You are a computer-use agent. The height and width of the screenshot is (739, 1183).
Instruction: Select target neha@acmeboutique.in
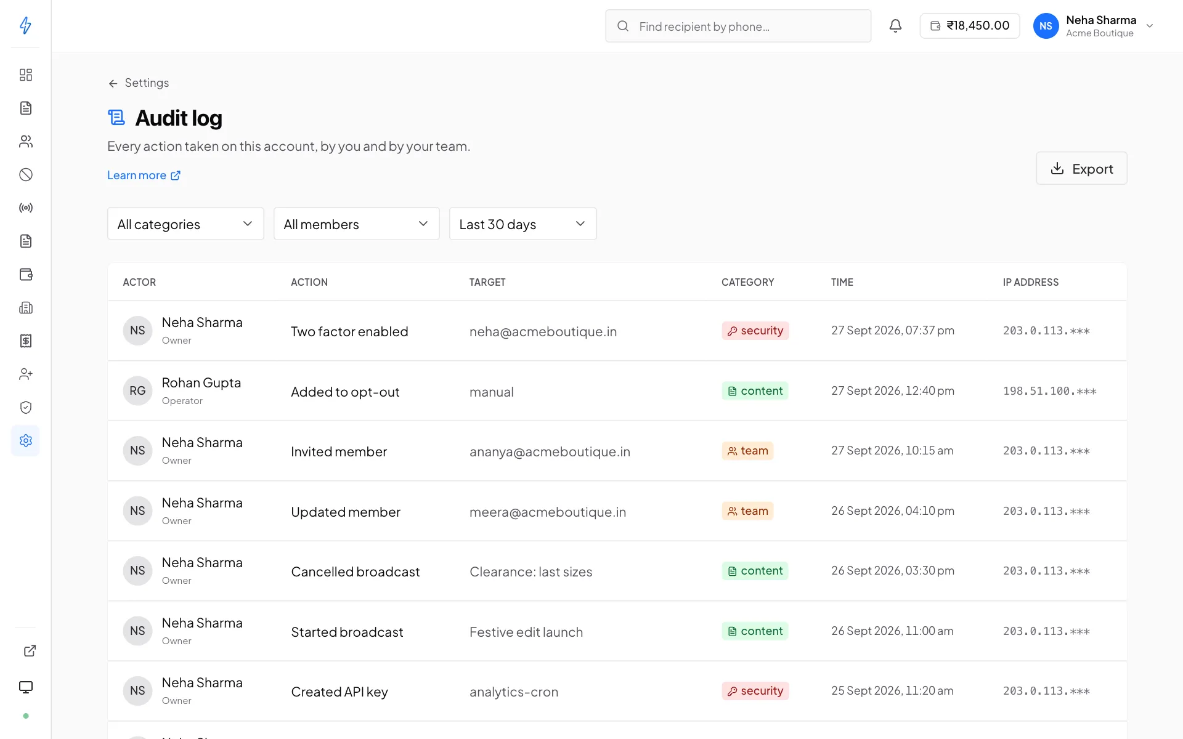tap(543, 331)
